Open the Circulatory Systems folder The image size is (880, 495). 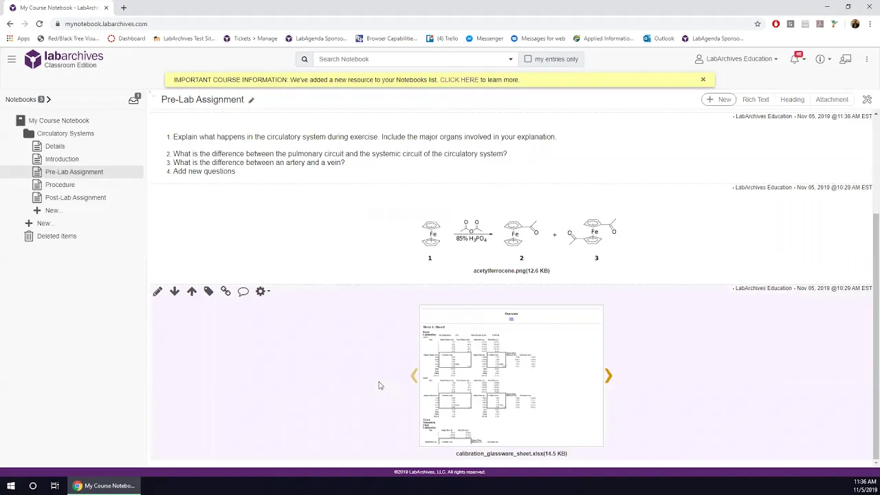(65, 133)
